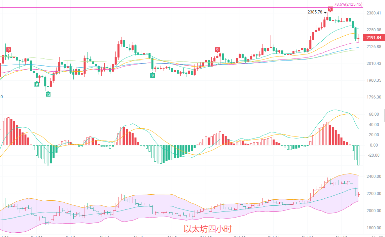Click the -20.00 MACD axis label
Viewport: 385px width, 237px height.
pos(374,155)
